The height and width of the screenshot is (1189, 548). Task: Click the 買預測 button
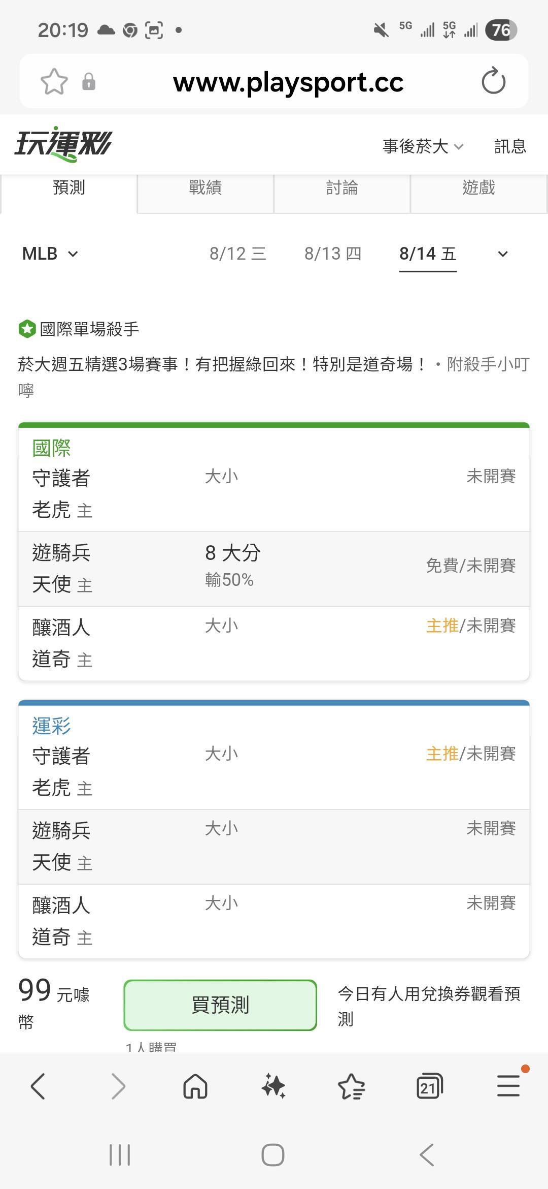click(220, 1005)
